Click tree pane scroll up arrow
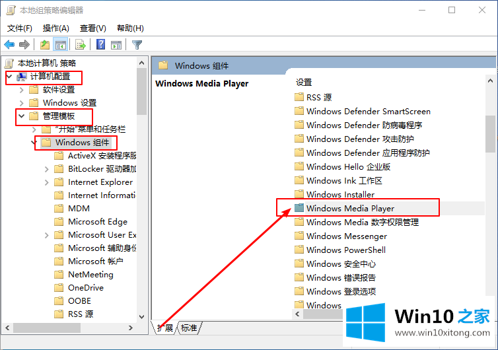The image size is (498, 350). click(x=141, y=63)
